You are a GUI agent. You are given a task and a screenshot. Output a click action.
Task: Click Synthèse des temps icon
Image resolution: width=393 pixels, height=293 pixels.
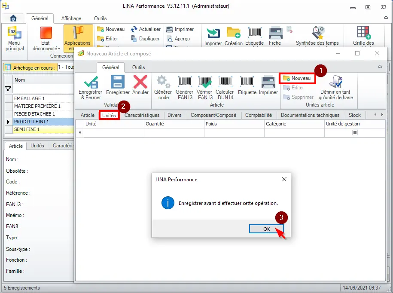318,33
